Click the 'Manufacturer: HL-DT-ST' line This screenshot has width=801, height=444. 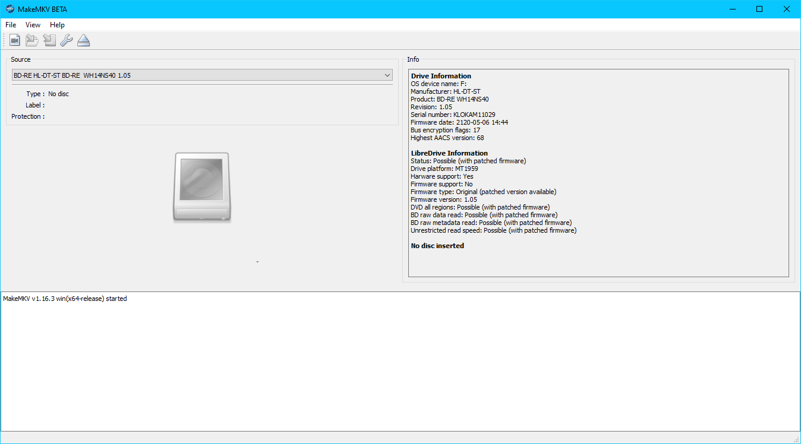(x=446, y=91)
